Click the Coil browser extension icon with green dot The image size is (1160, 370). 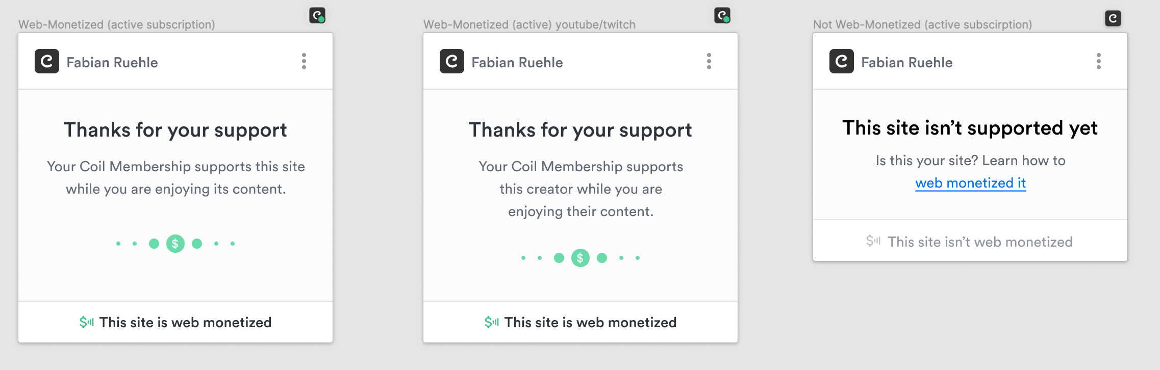[x=316, y=15]
